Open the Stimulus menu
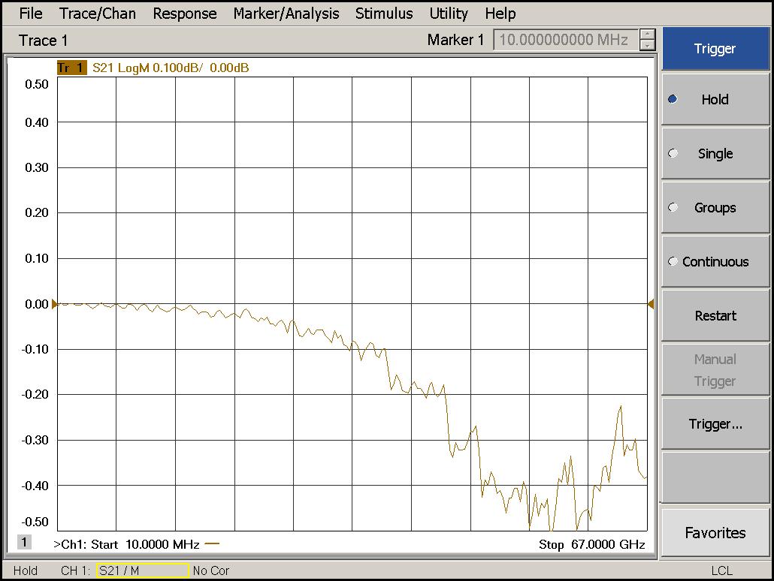This screenshot has height=581, width=774. click(384, 14)
